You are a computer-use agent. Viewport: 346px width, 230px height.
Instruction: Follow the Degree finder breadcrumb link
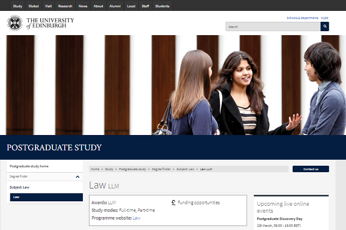(x=161, y=169)
